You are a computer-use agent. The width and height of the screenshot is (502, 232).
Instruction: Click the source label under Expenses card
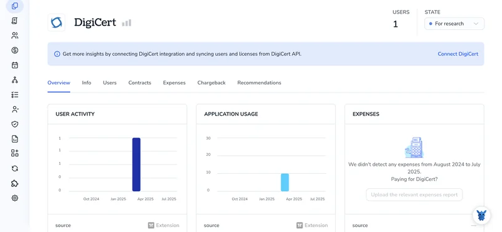click(360, 225)
